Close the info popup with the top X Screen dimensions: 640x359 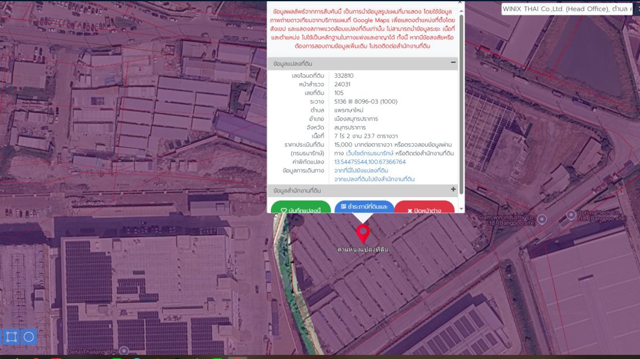[x=460, y=2]
